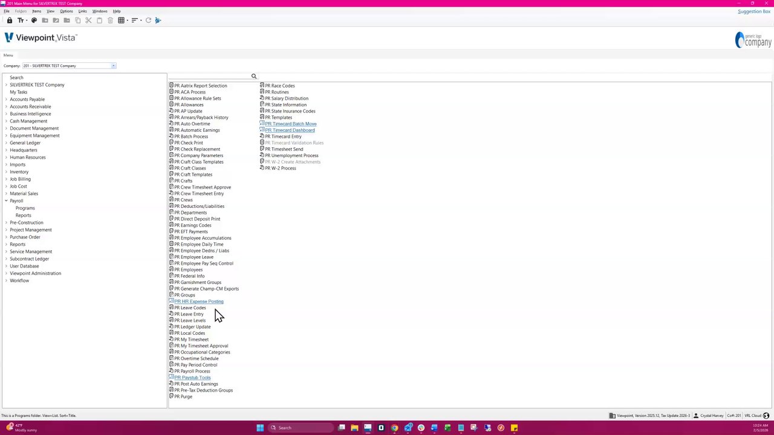The height and width of the screenshot is (435, 774).
Task: Click the globe icon in the status bar
Action: coord(766,416)
